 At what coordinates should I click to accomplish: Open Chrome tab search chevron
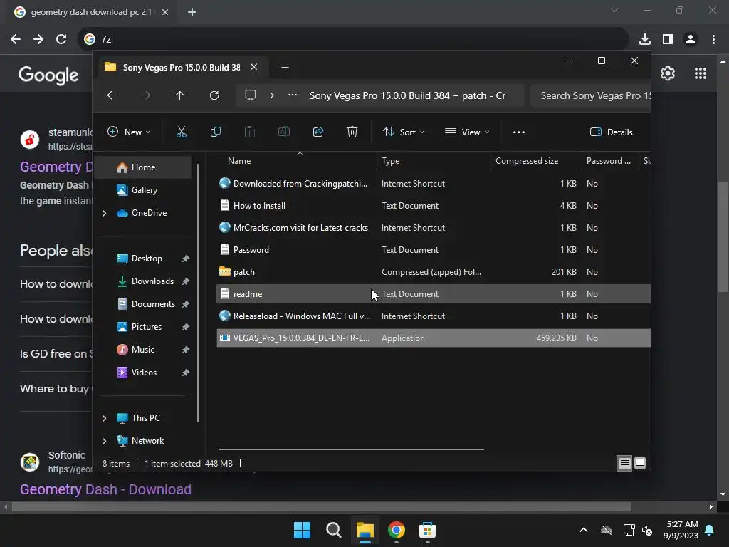614,10
